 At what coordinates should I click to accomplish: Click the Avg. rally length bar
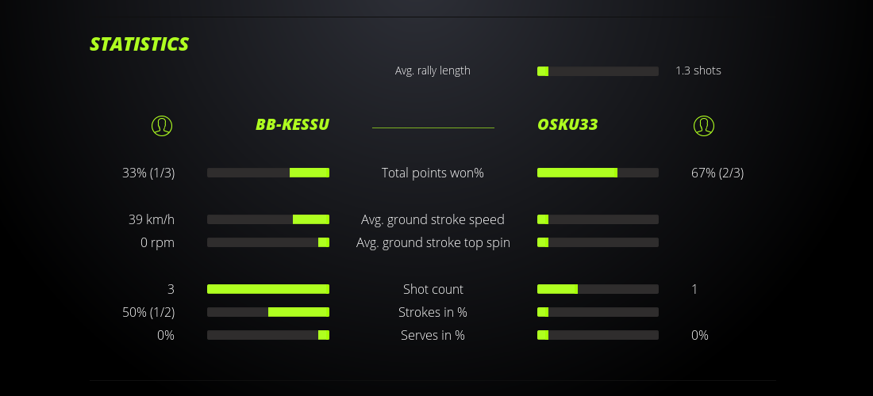[x=598, y=71]
